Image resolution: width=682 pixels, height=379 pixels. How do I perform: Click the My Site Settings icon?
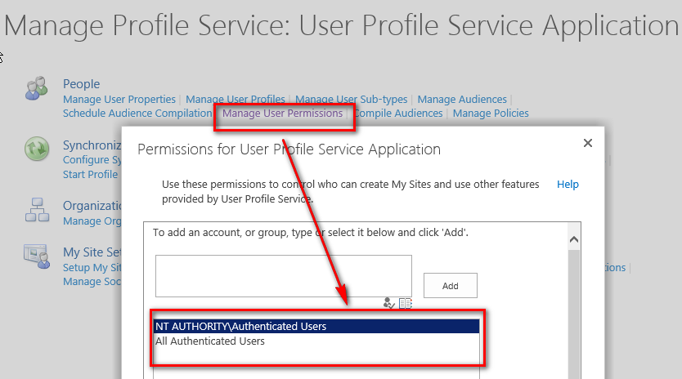click(37, 256)
